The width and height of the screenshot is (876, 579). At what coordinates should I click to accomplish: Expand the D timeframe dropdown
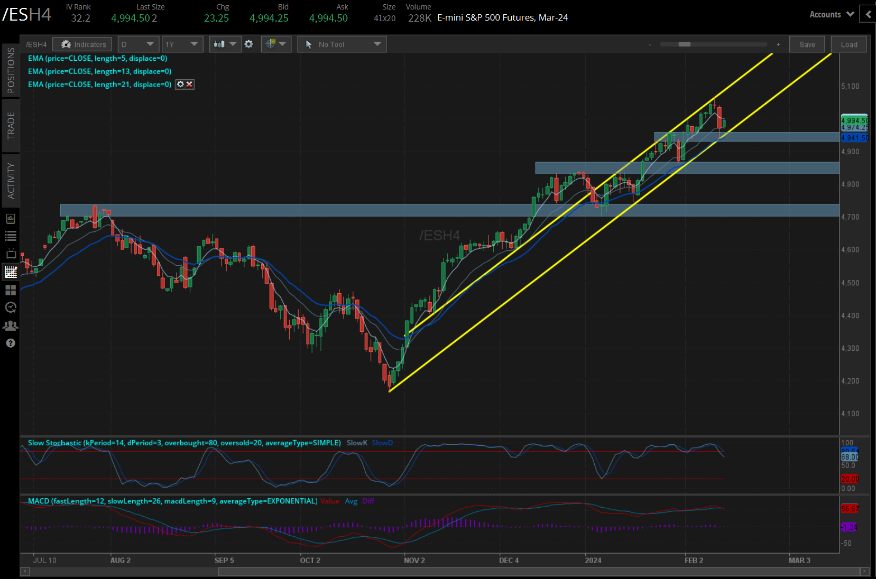point(137,44)
